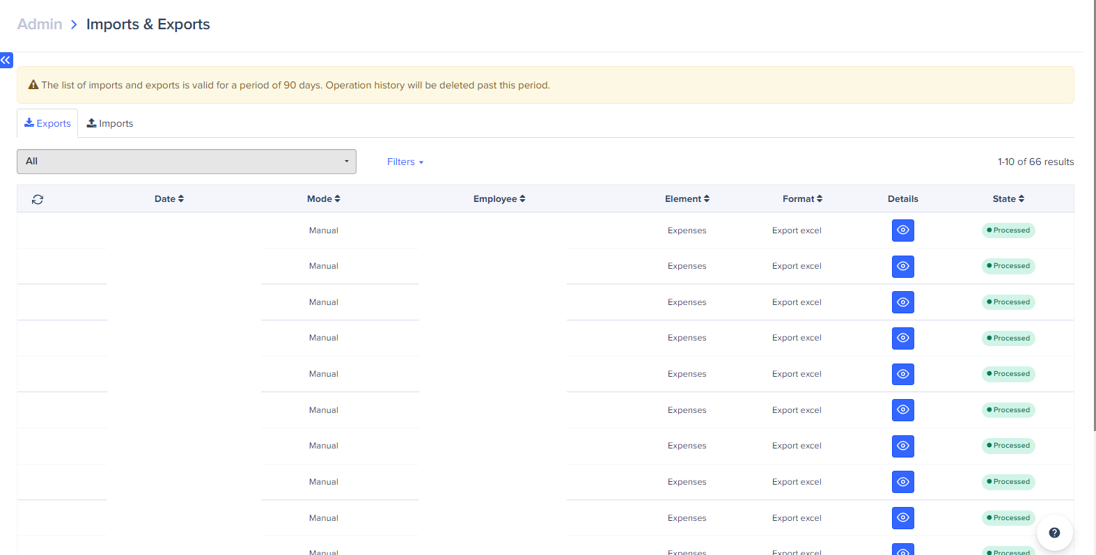
Task: Sort by Format column header
Action: [802, 199]
